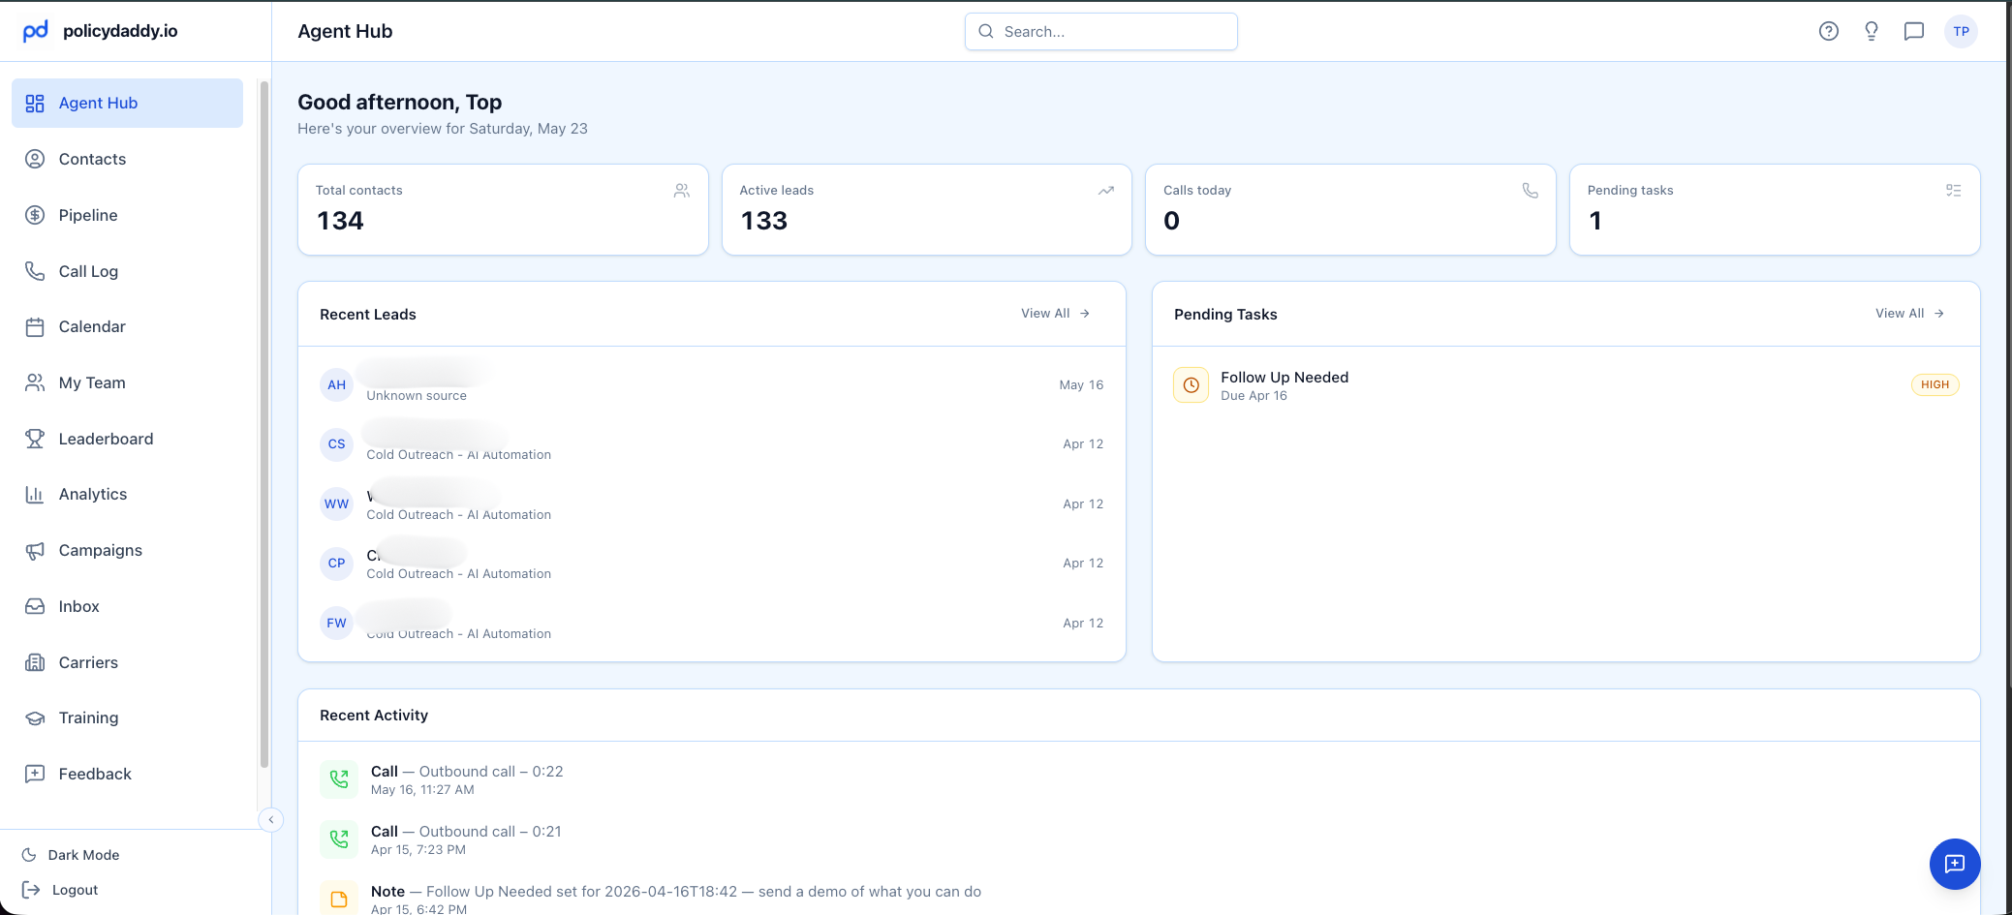Screen dimensions: 2012x915
Task: Click the policydaddy.io logo icon
Action: pyautogui.click(x=36, y=31)
